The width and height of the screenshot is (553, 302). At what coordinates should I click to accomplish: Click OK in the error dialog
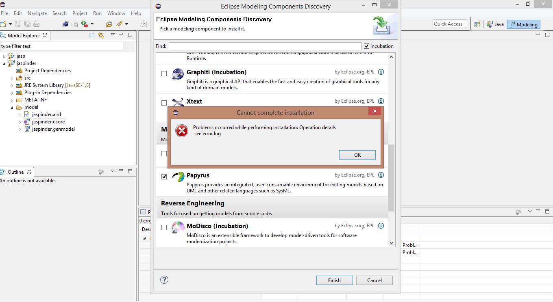(357, 155)
